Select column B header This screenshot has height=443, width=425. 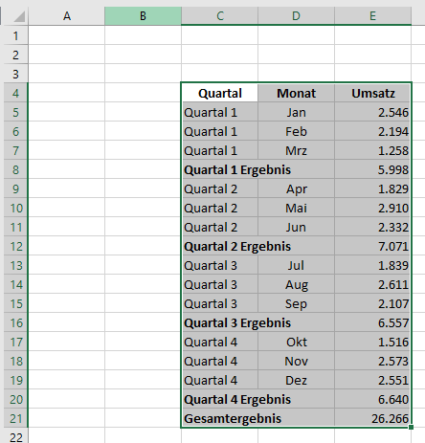[x=143, y=16]
